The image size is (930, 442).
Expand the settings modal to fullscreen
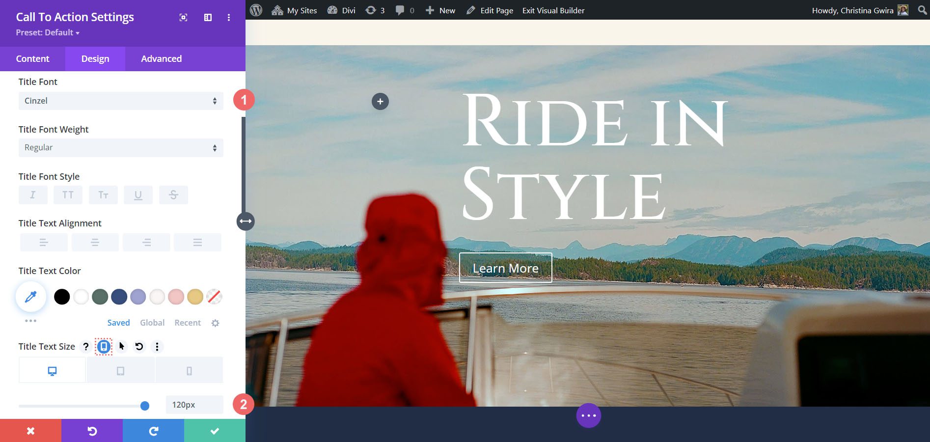coord(183,17)
